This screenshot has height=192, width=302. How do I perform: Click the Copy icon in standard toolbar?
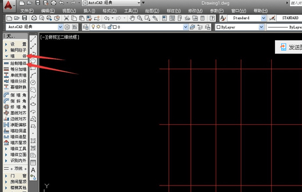[74, 19]
